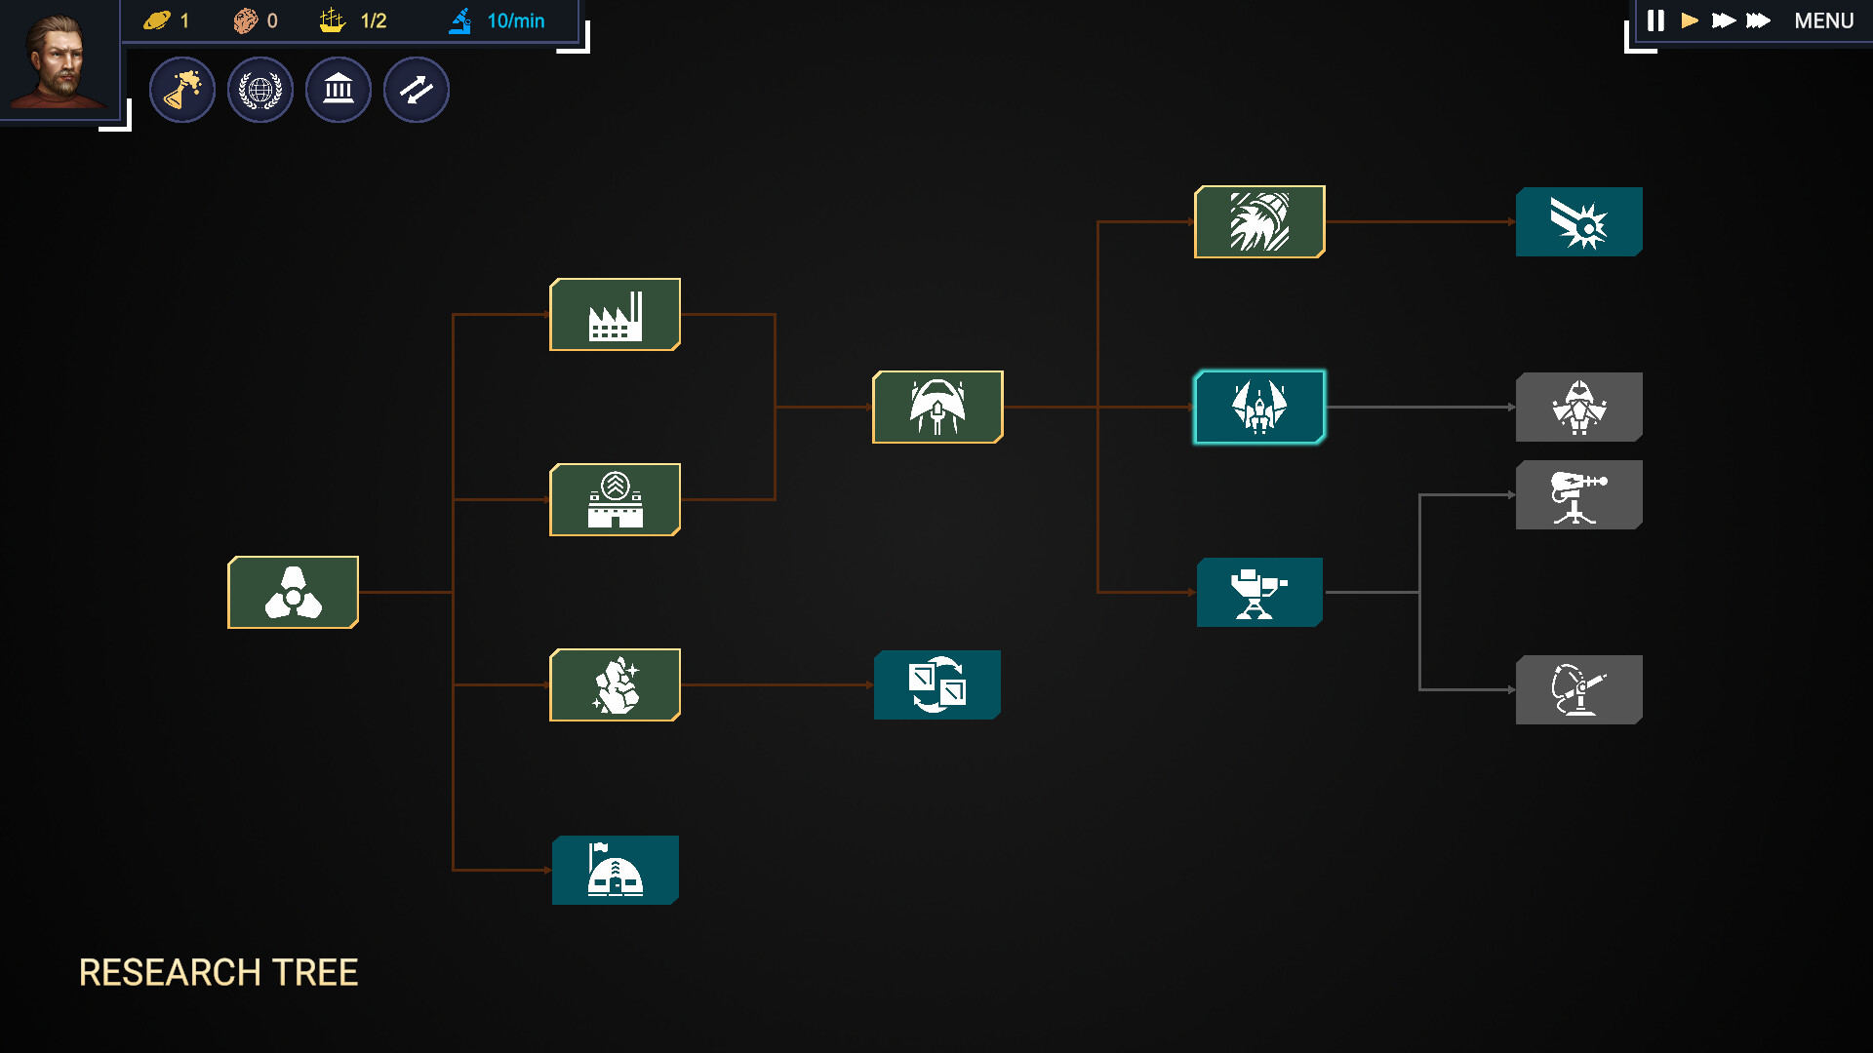Select the root atomic research node
The width and height of the screenshot is (1873, 1053).
point(293,592)
